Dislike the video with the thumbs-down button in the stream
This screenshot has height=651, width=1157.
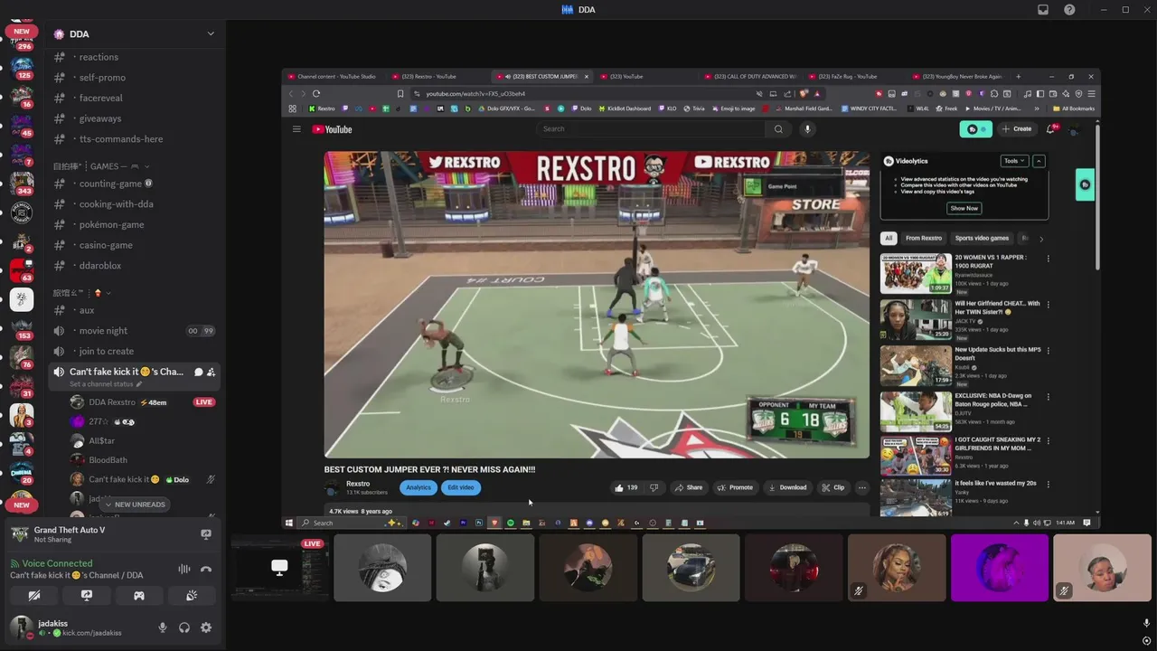point(654,487)
